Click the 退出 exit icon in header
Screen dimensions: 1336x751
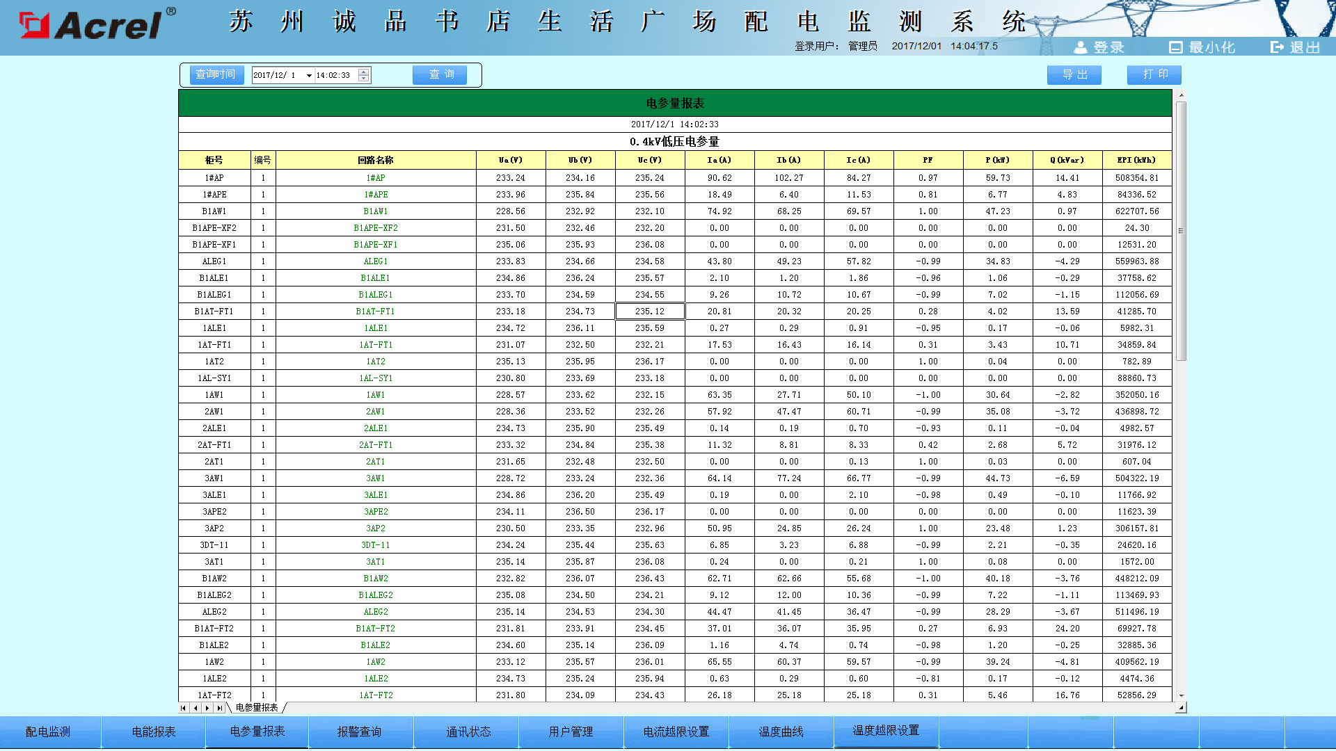[1277, 47]
